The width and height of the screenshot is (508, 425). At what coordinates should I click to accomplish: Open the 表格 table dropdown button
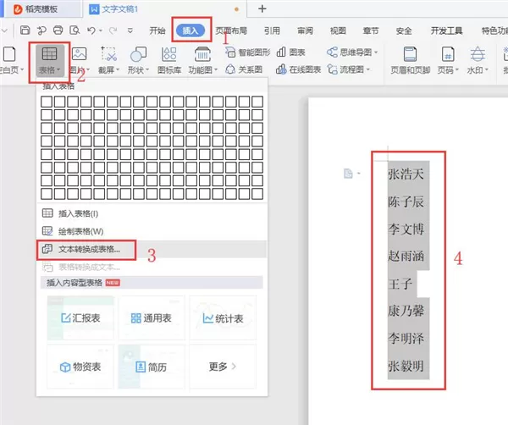(49, 61)
